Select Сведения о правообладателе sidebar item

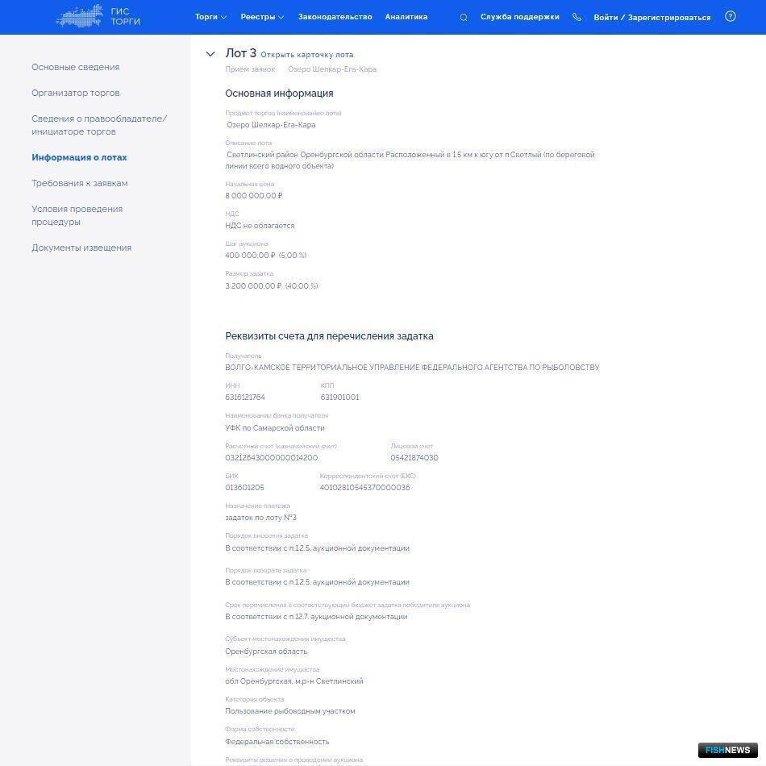click(98, 125)
